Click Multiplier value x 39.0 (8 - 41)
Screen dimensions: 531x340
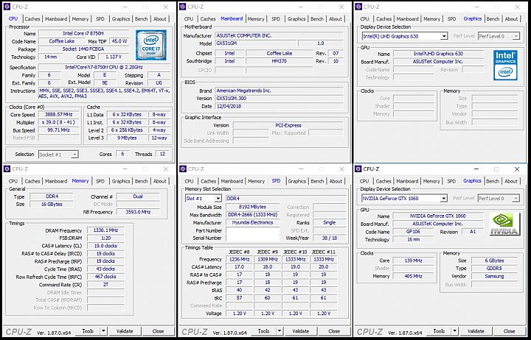tap(58, 122)
